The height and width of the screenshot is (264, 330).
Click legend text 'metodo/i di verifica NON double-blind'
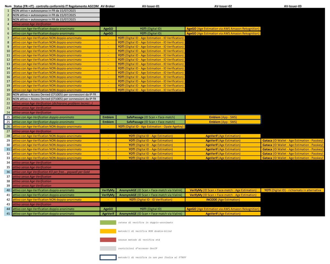(145, 231)
